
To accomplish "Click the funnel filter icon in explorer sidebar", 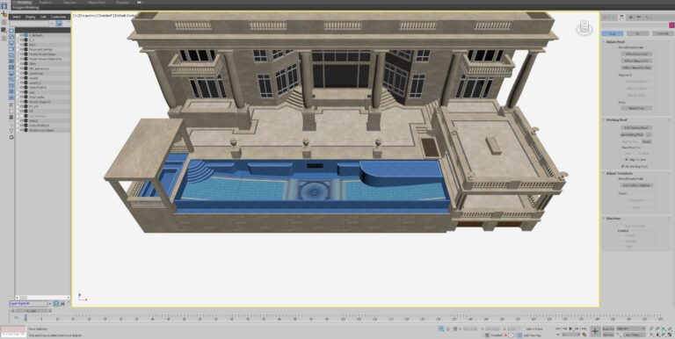I will click(x=11, y=131).
